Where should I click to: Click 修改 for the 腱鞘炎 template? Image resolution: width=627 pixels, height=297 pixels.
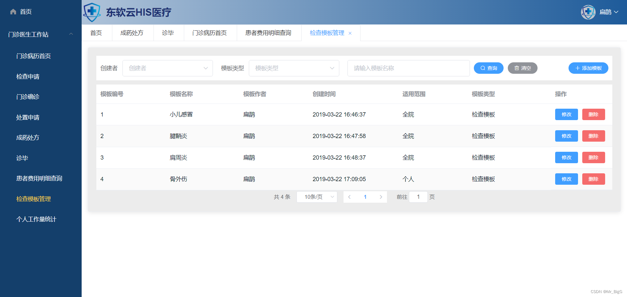tap(567, 136)
